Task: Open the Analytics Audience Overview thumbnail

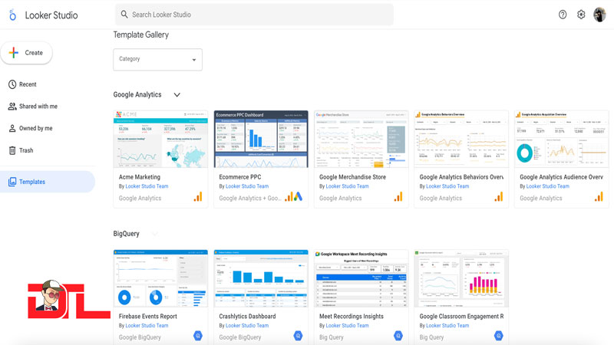Action: [562, 140]
